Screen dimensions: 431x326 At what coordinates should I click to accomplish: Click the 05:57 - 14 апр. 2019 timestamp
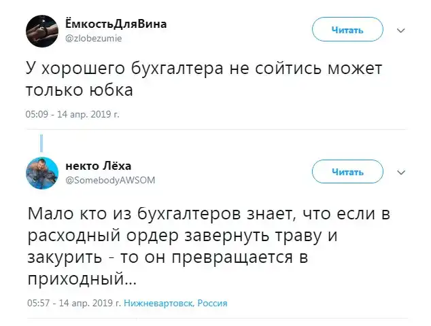[x=73, y=303]
